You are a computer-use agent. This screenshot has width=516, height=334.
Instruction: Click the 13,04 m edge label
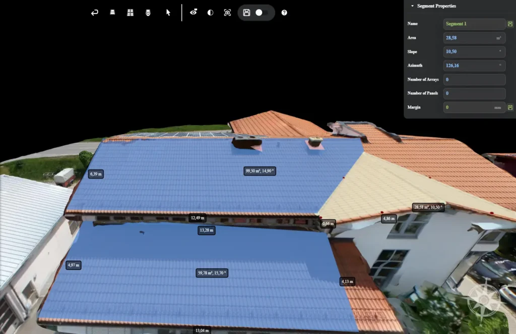point(202,330)
